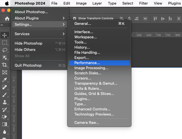This screenshot has height=139, width=182.
Task: Expand the toolbar with double-arrow
Action: (2, 25)
